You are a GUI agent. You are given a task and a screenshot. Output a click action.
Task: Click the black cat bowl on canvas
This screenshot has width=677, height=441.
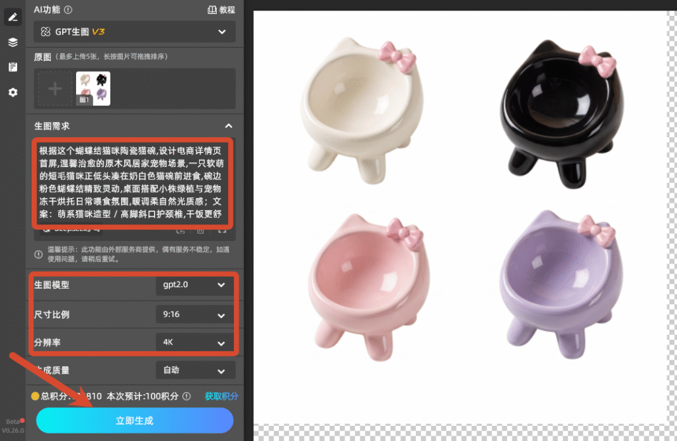[562, 113]
